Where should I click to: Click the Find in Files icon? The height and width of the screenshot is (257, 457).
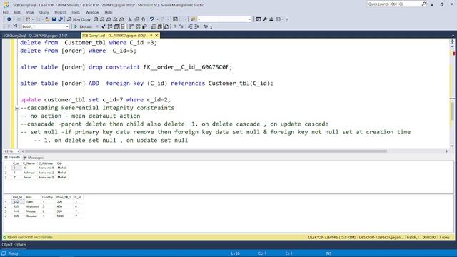(x=193, y=19)
